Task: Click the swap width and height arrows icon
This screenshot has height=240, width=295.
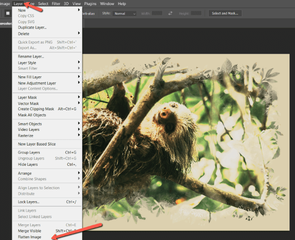Action: coord(170,13)
